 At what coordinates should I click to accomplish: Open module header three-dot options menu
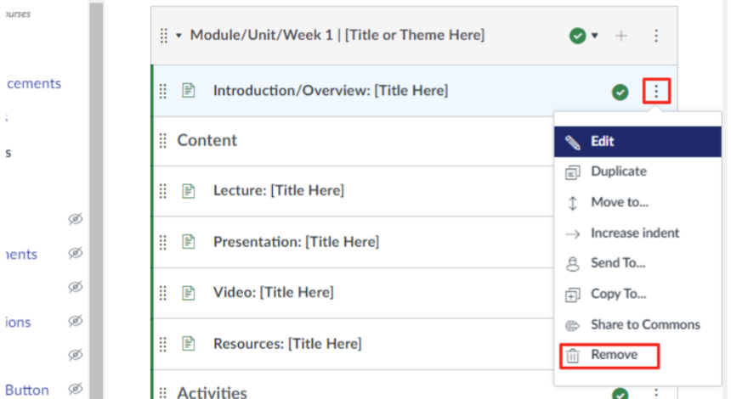pyautogui.click(x=656, y=36)
